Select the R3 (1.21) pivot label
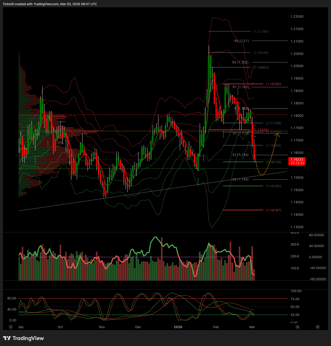This screenshot has height=346, width=331. (x=242, y=41)
